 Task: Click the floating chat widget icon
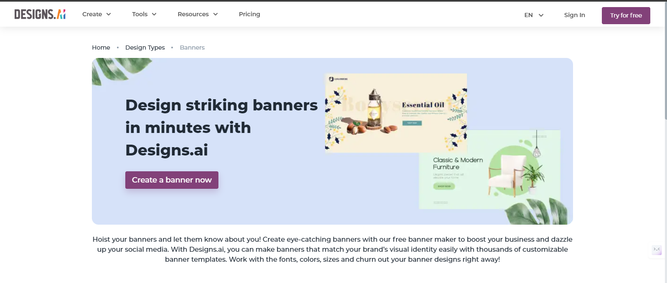coord(657,250)
